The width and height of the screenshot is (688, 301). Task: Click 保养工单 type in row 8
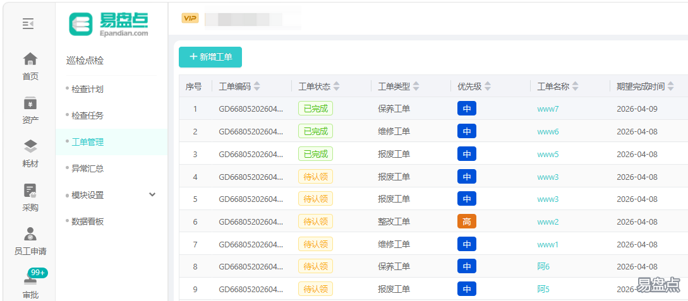(x=394, y=266)
